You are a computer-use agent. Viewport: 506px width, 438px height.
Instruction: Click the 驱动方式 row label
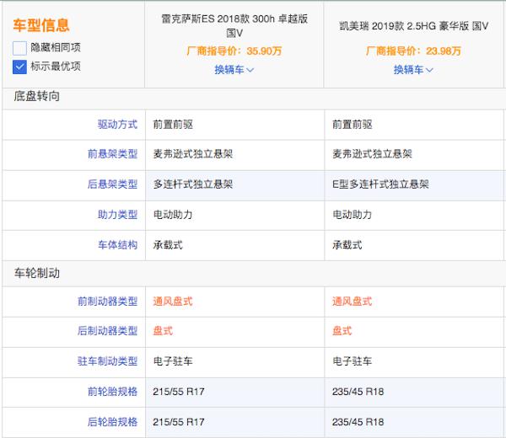tap(117, 125)
